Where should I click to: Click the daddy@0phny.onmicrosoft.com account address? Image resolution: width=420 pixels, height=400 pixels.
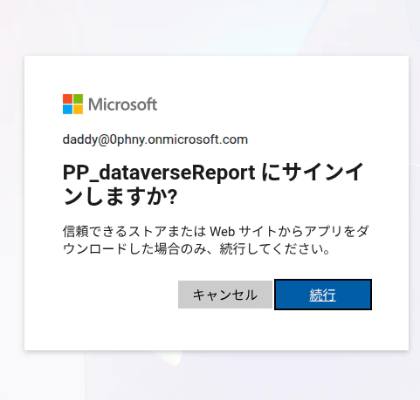pos(155,139)
